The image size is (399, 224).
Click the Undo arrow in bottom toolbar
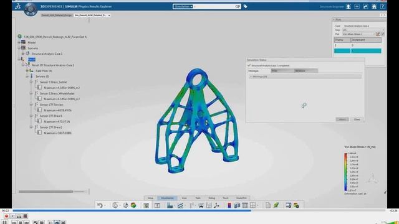pos(100,205)
